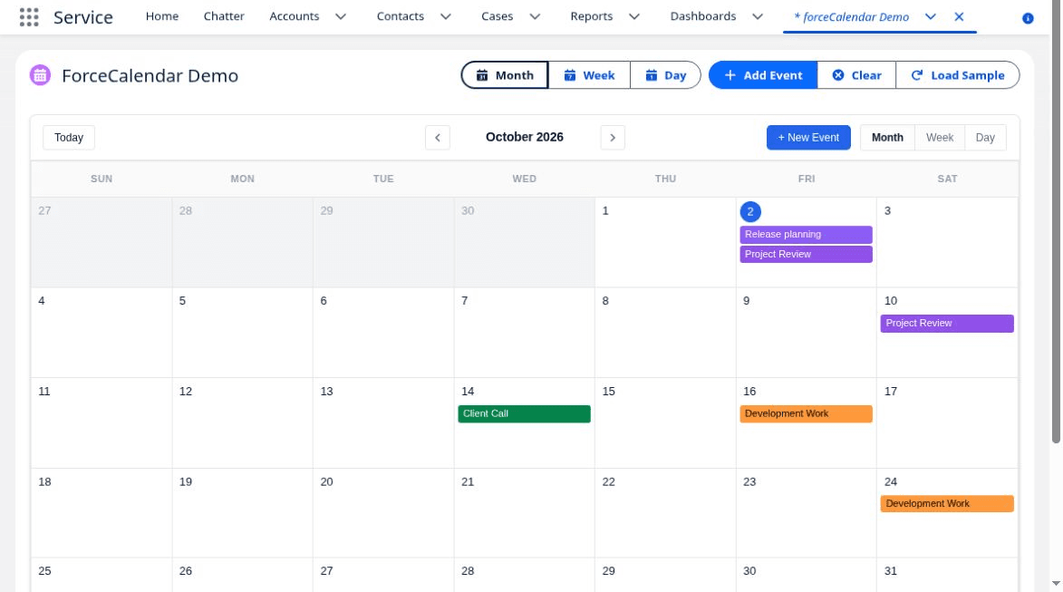Open the Accounts tab

coord(295,16)
